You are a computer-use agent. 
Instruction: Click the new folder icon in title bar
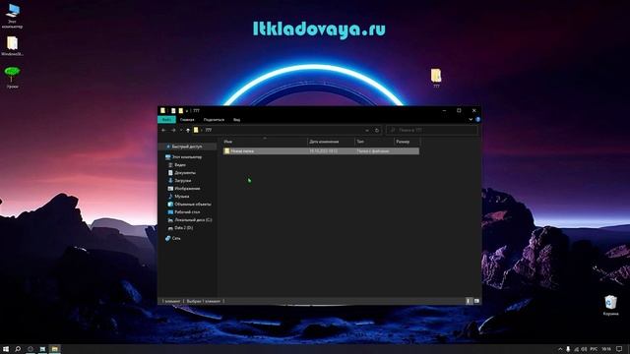(x=181, y=111)
